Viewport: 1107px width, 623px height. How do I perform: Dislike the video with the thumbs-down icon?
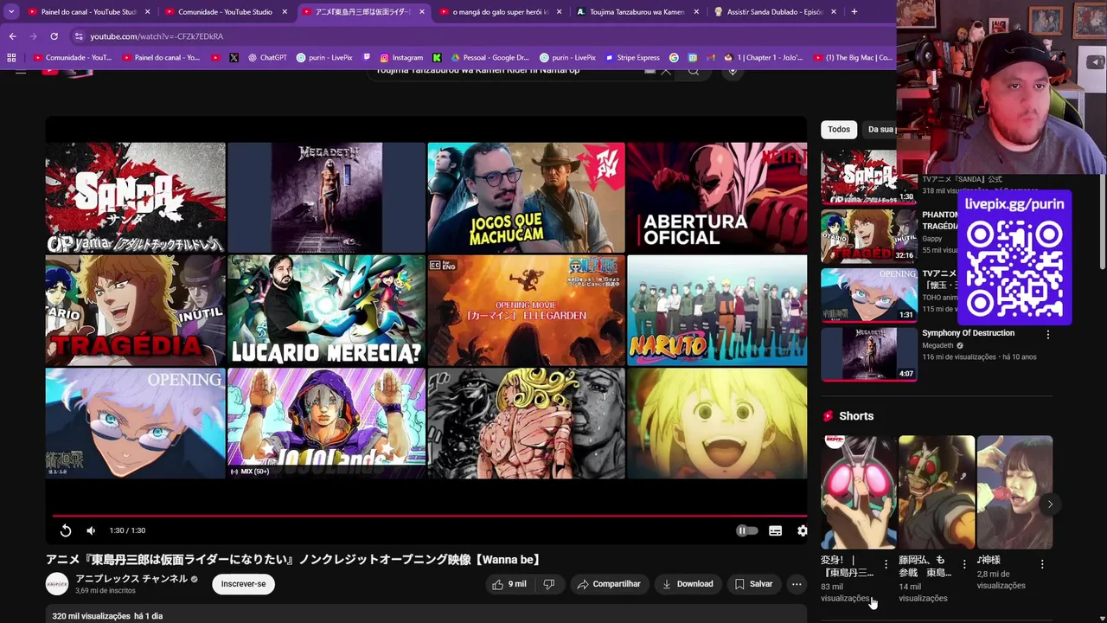[548, 584]
